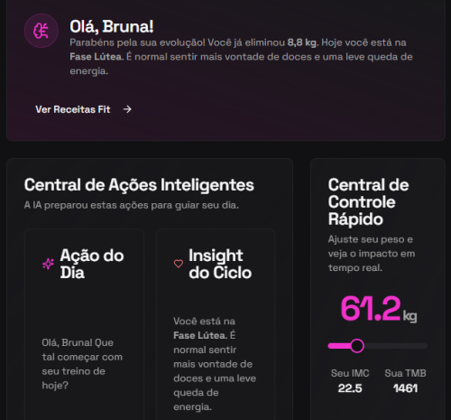Screen dimensions: 451x420
Task: Click the heart icon beside Insight do Ciclo
Action: (179, 264)
